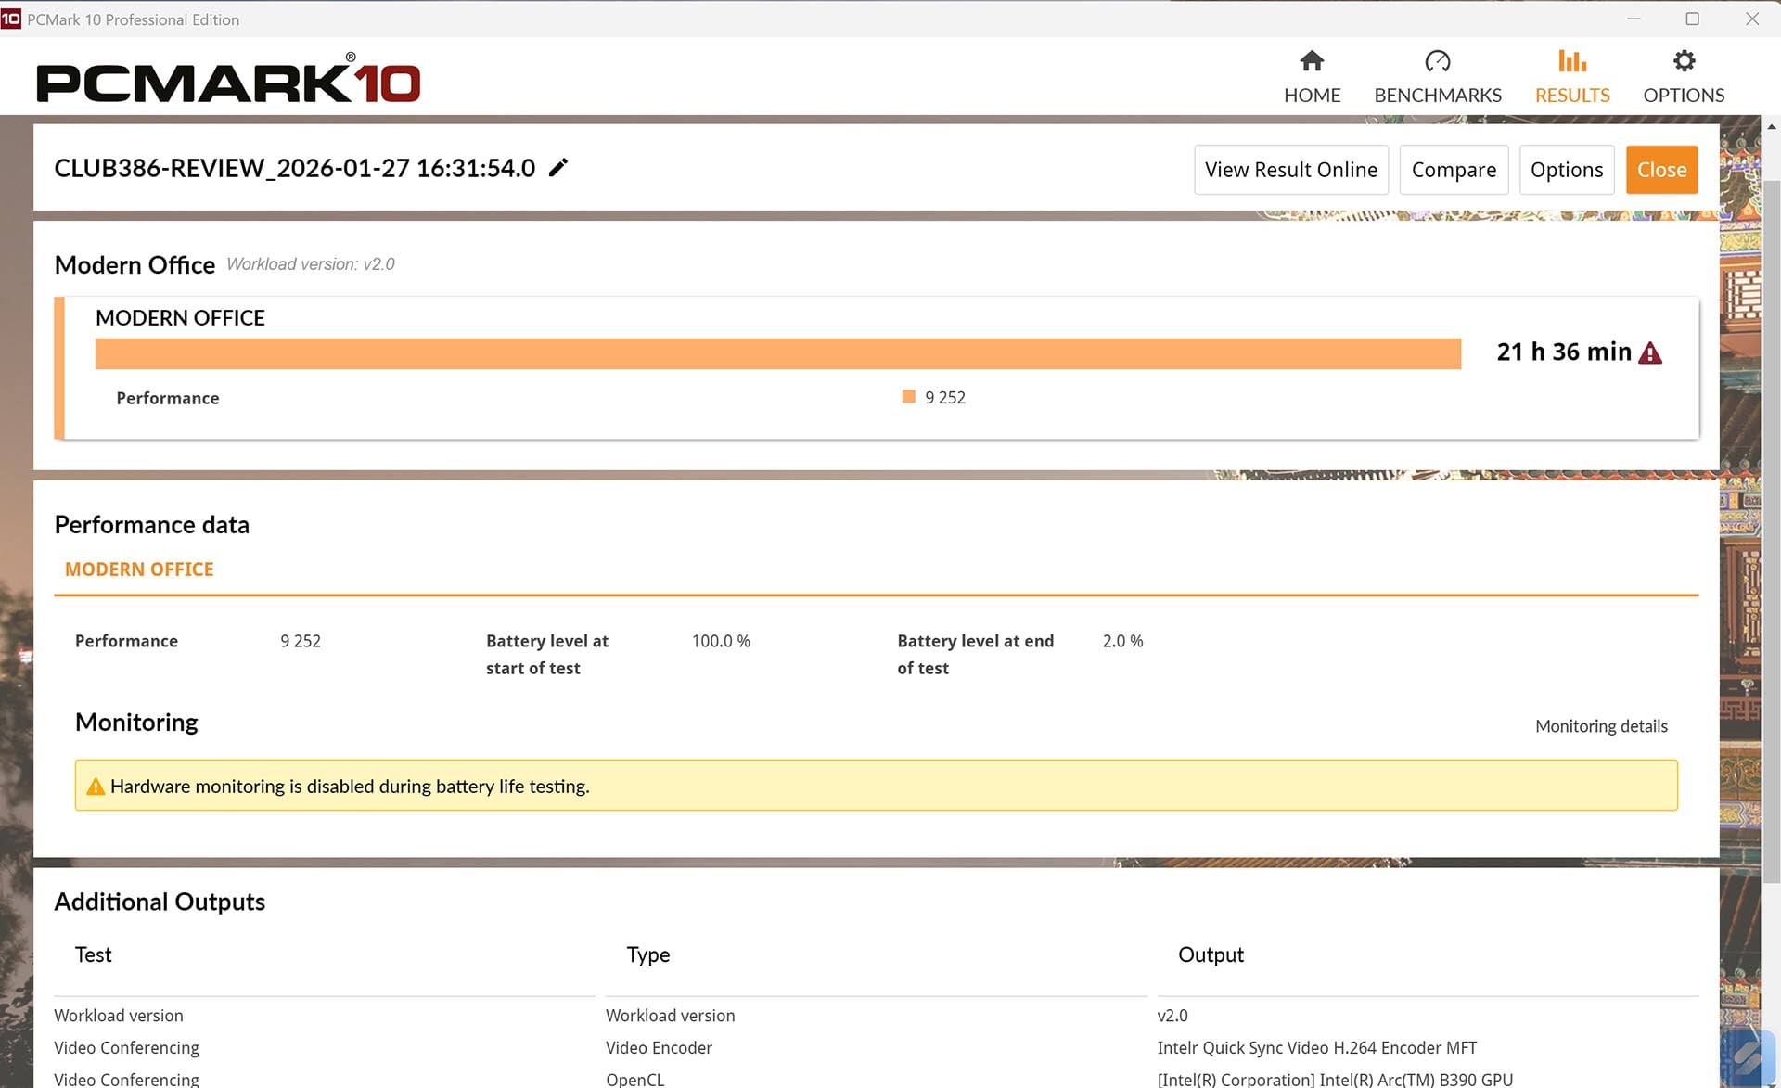Screen dimensions: 1781x1088
Task: Click the PCMark 10 app icon in title bar
Action: 11,19
